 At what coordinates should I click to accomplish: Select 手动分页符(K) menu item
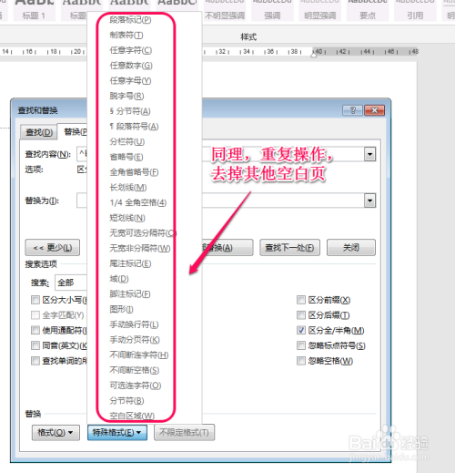[135, 340]
